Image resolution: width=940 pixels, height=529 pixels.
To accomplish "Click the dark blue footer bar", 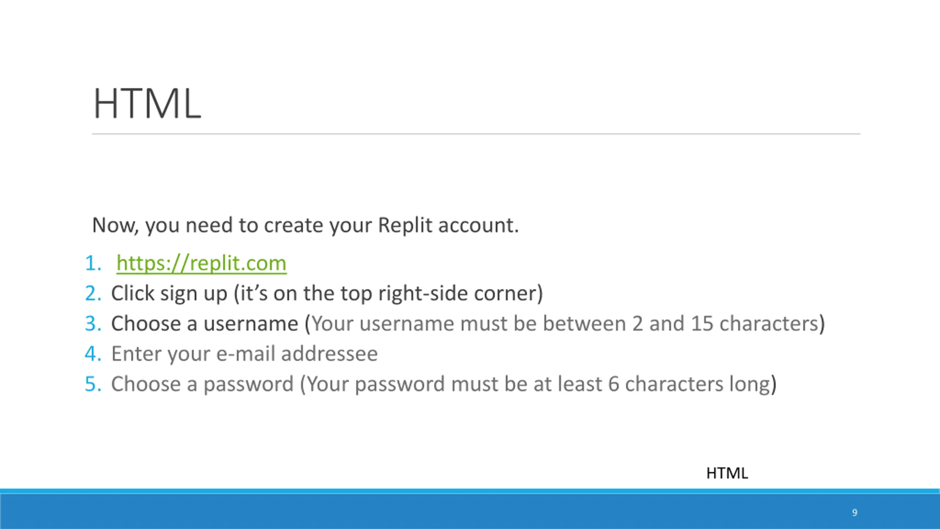I will (470, 511).
